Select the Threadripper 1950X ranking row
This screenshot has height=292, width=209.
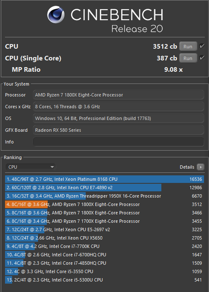(104, 196)
